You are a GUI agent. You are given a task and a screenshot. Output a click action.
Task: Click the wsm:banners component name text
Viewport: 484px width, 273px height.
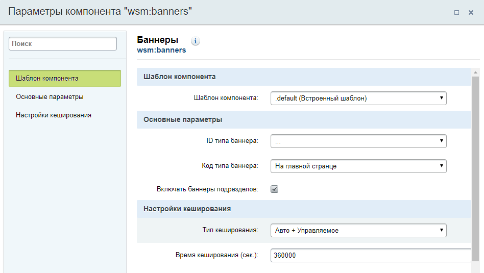click(x=161, y=51)
